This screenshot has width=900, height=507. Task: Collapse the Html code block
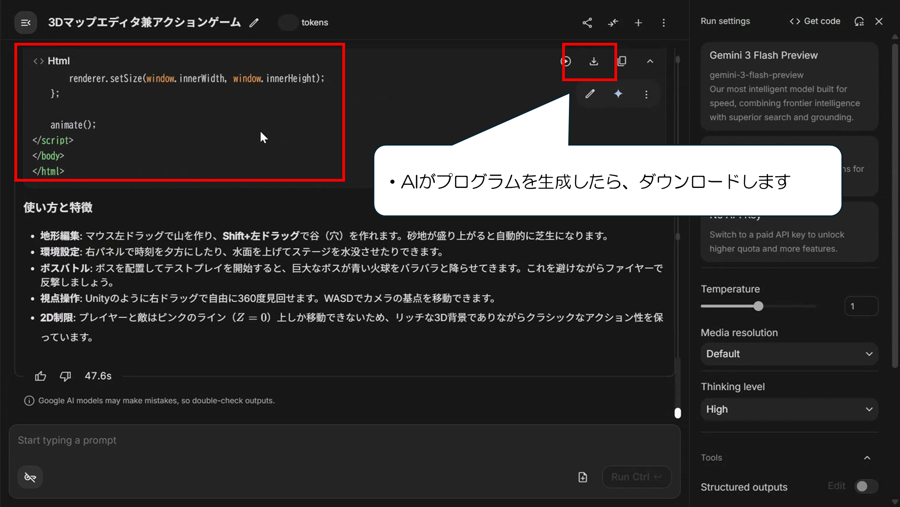(650, 61)
